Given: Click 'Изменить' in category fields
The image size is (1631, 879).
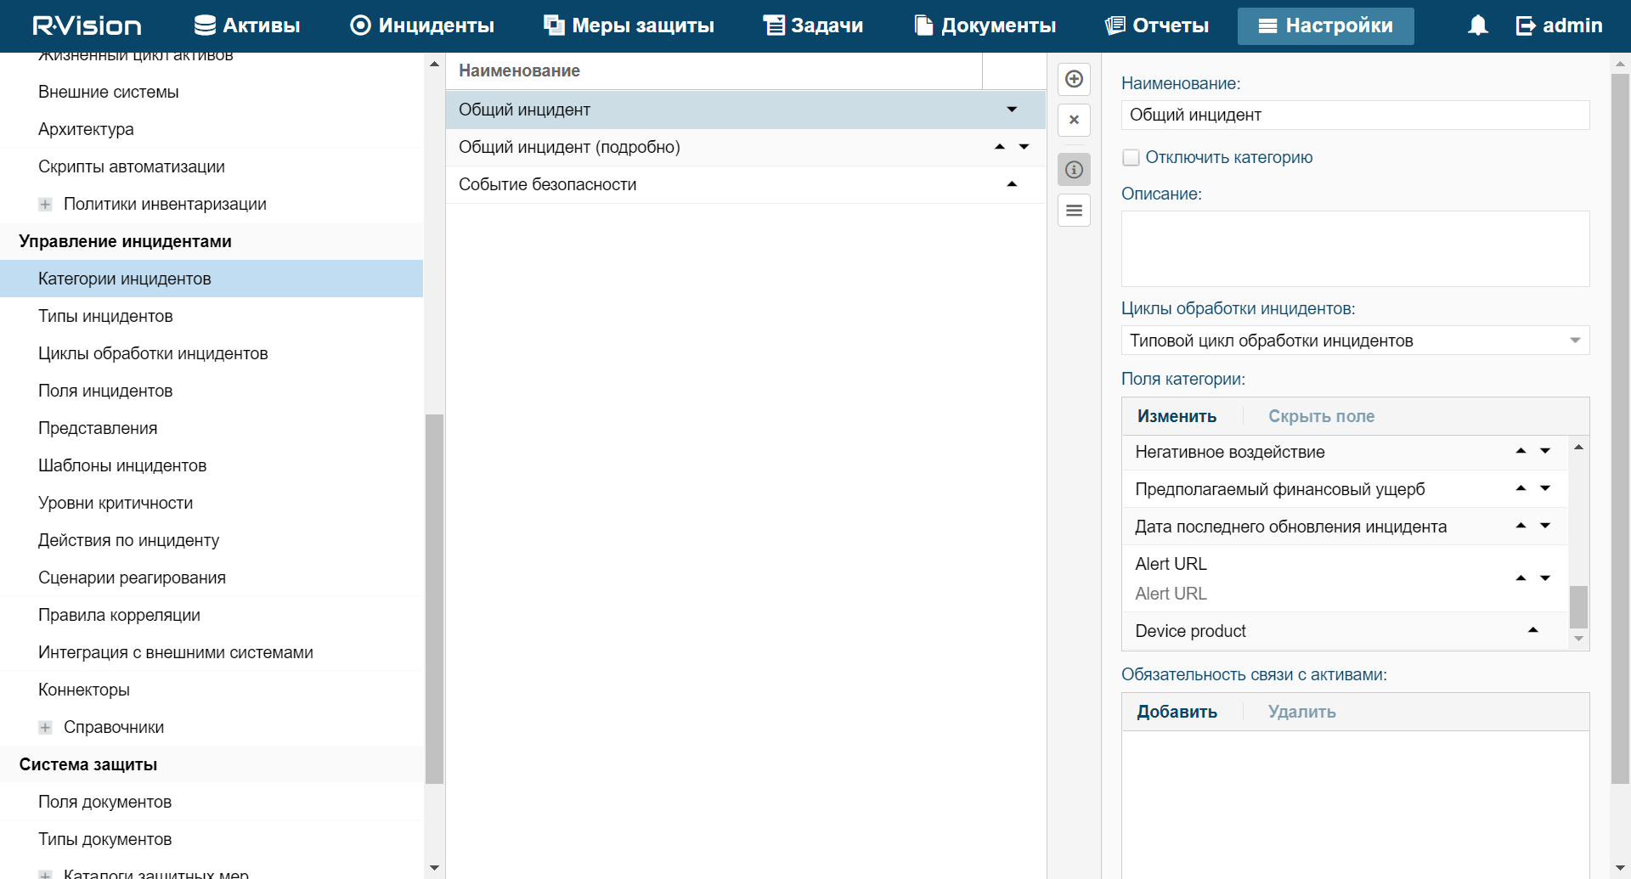Looking at the screenshot, I should 1177,416.
